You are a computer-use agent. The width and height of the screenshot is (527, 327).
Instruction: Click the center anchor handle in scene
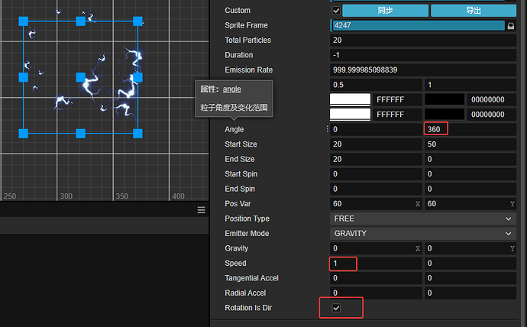click(x=81, y=77)
